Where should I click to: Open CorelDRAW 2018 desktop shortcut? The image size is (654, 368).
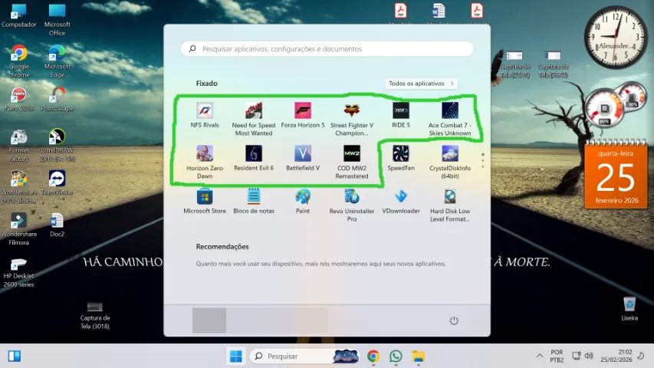click(58, 145)
